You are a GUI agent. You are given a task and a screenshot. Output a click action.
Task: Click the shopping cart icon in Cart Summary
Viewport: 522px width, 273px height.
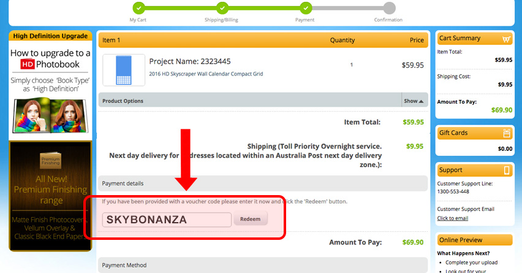click(506, 39)
